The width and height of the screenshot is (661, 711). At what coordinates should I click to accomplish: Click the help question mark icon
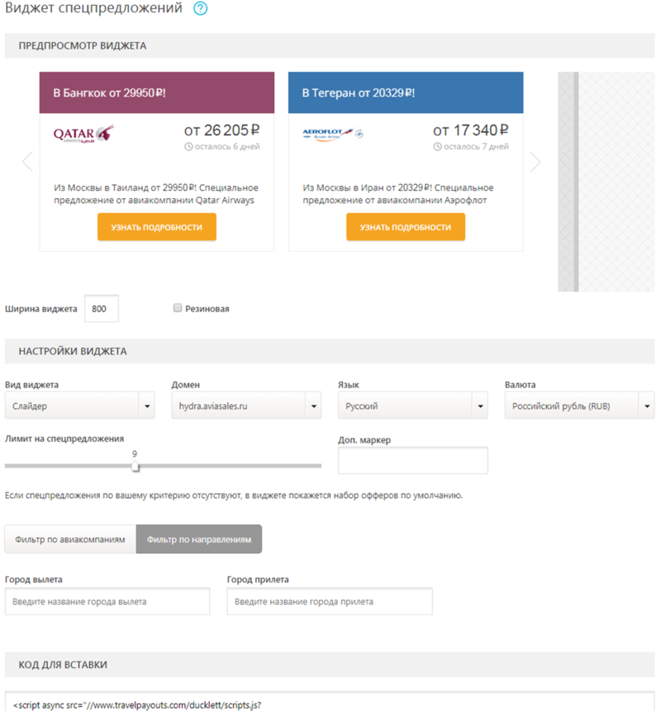click(x=200, y=9)
